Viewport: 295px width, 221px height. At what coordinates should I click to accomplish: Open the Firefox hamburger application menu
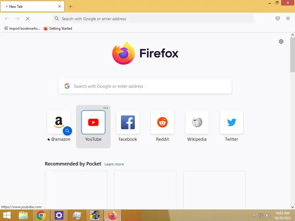(x=288, y=18)
